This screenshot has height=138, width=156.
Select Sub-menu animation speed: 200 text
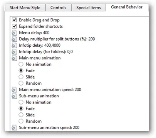[x=49, y=128]
